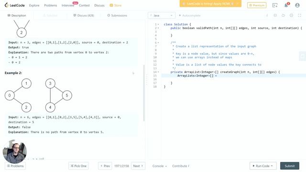
Task: Open notifications bell icon
Action: (286, 5)
